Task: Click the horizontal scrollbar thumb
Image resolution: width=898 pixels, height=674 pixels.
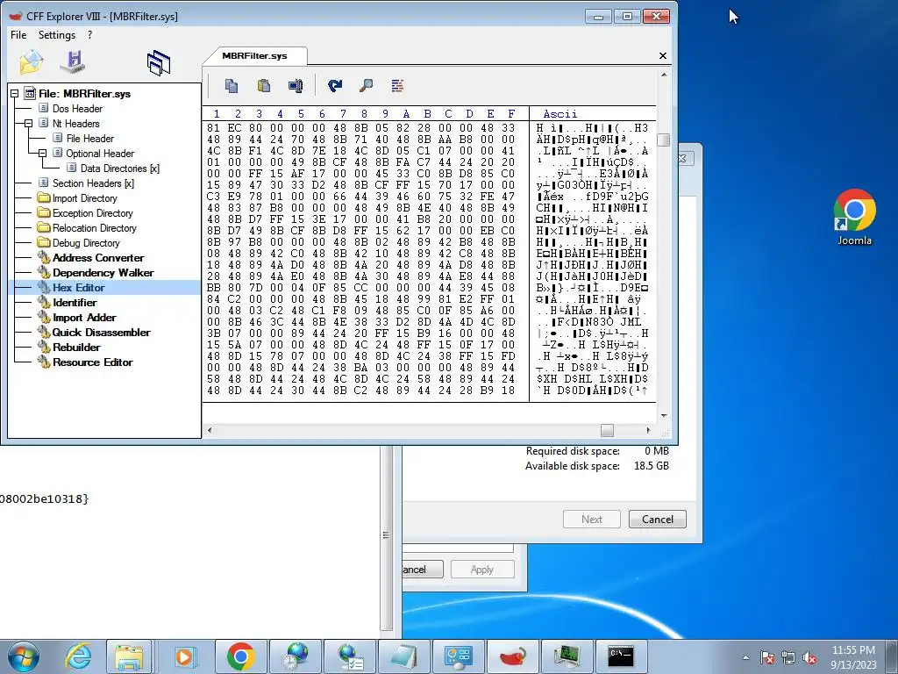Action: (x=607, y=430)
